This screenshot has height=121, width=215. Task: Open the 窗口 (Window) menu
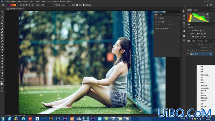pyautogui.click(x=62, y=1)
